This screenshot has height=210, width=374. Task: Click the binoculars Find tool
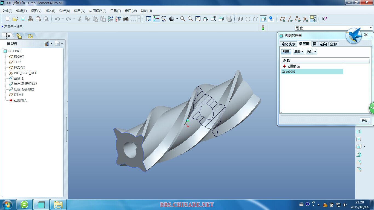126,19
